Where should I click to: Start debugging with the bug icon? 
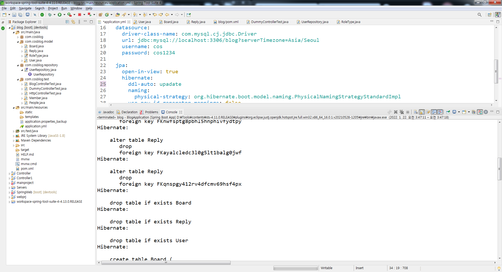pos(50,15)
